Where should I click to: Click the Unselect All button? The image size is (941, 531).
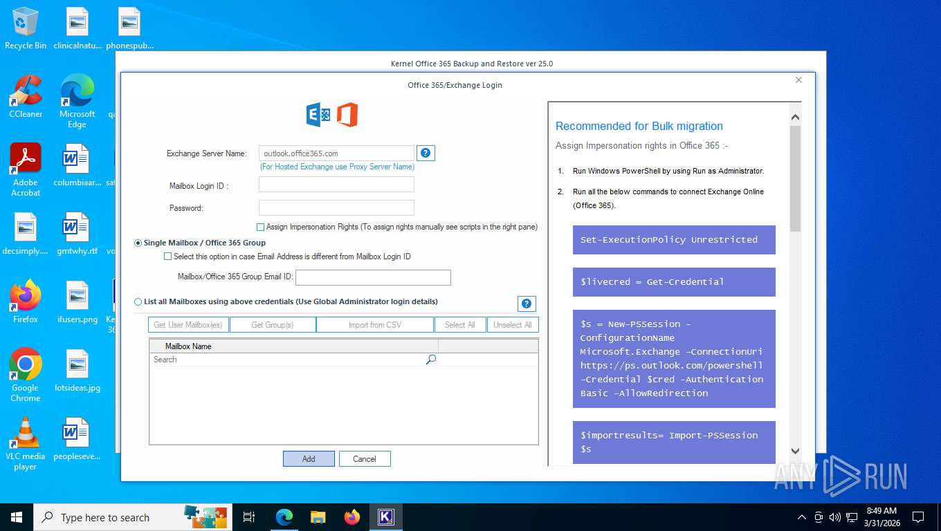tap(513, 325)
